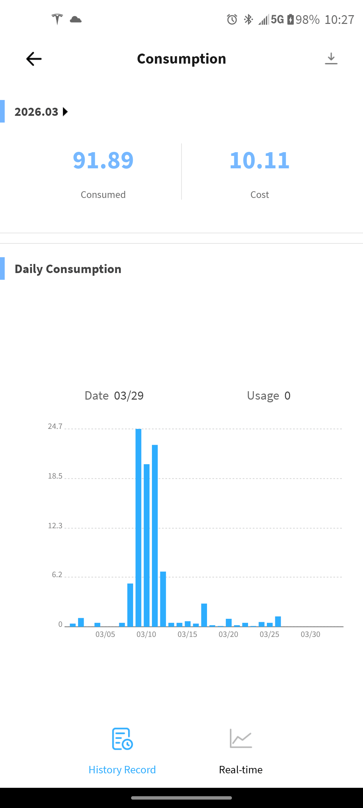Tap the Daily Consumption heading

point(68,269)
